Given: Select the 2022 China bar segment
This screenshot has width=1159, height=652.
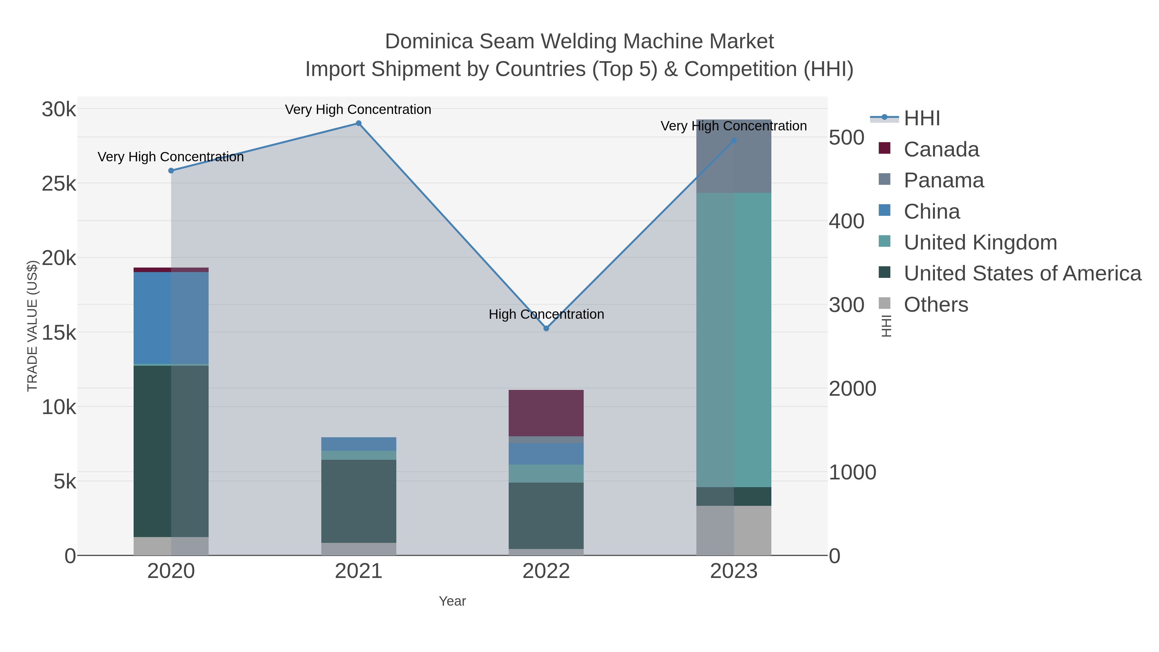Looking at the screenshot, I should 546,454.
